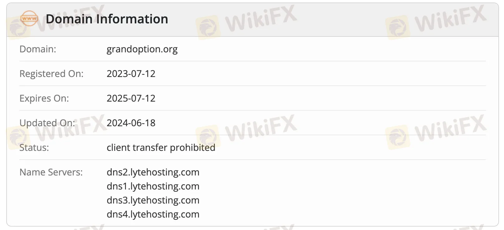This screenshot has width=504, height=230.
Task: Click the Expires On: label
Action: click(44, 98)
